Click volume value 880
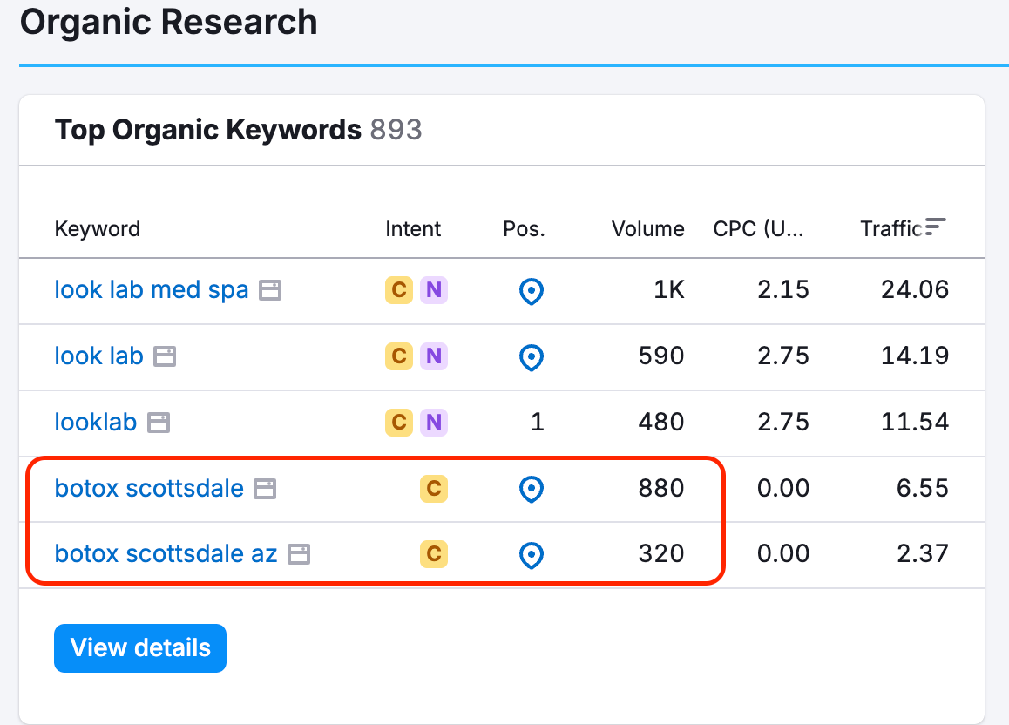This screenshot has height=725, width=1009. (660, 489)
